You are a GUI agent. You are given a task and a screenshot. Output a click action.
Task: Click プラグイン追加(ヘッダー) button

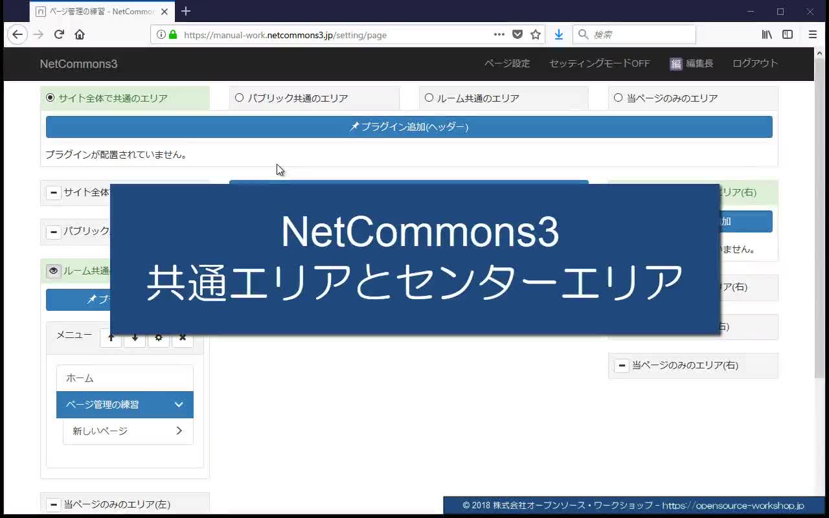409,127
